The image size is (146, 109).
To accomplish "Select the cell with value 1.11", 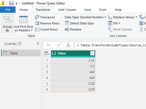I will [x=73, y=60].
